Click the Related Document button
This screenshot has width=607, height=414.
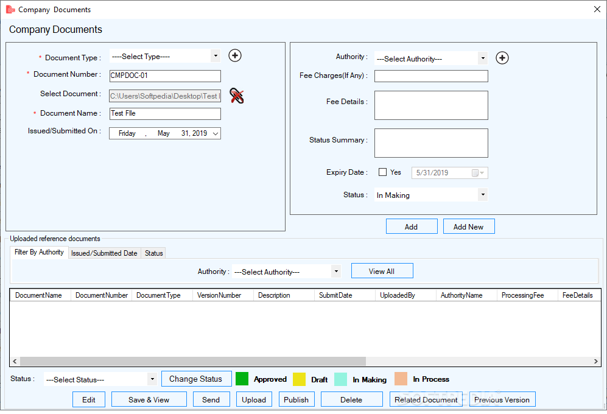[x=426, y=399]
